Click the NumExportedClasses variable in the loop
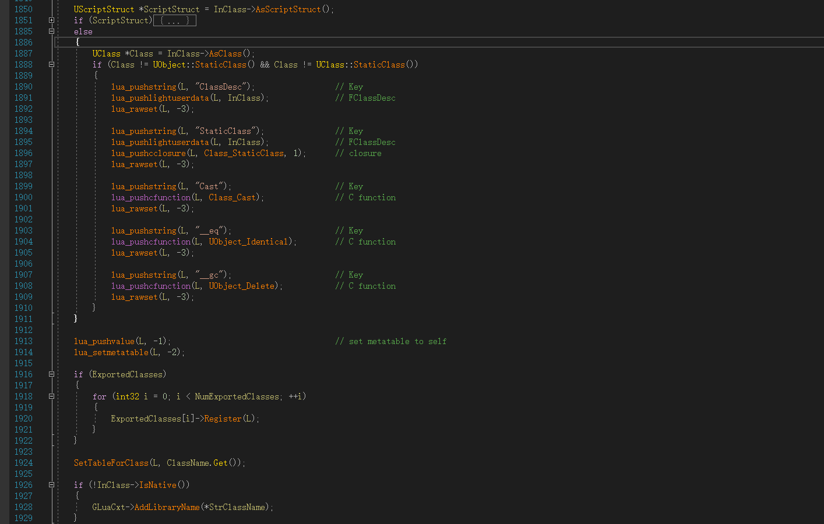The image size is (824, 524). (x=237, y=396)
